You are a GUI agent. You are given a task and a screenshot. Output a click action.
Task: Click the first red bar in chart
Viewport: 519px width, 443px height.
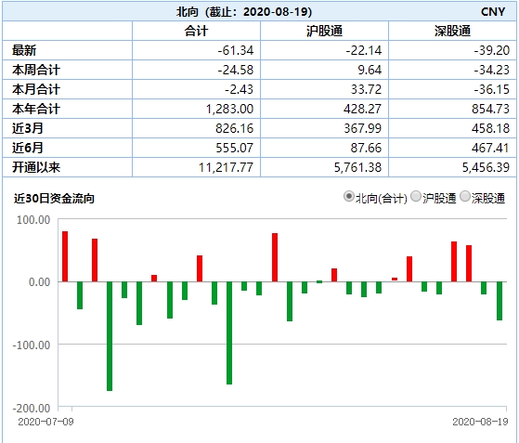(x=65, y=256)
